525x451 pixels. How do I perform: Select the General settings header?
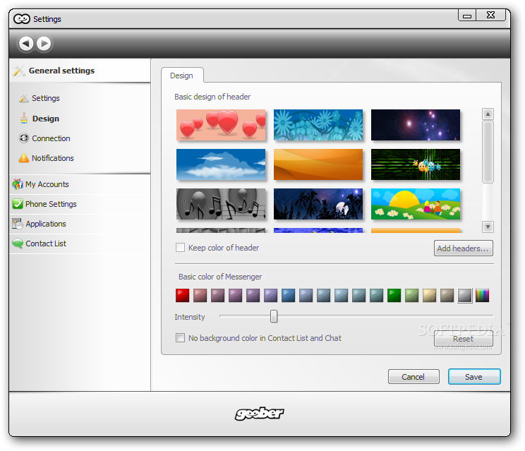click(80, 71)
